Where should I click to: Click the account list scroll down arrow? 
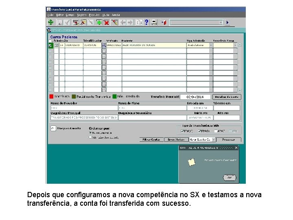pyautogui.click(x=240, y=90)
